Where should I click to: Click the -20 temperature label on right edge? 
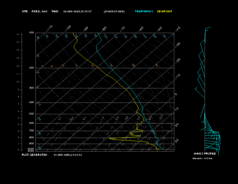coord(178,61)
